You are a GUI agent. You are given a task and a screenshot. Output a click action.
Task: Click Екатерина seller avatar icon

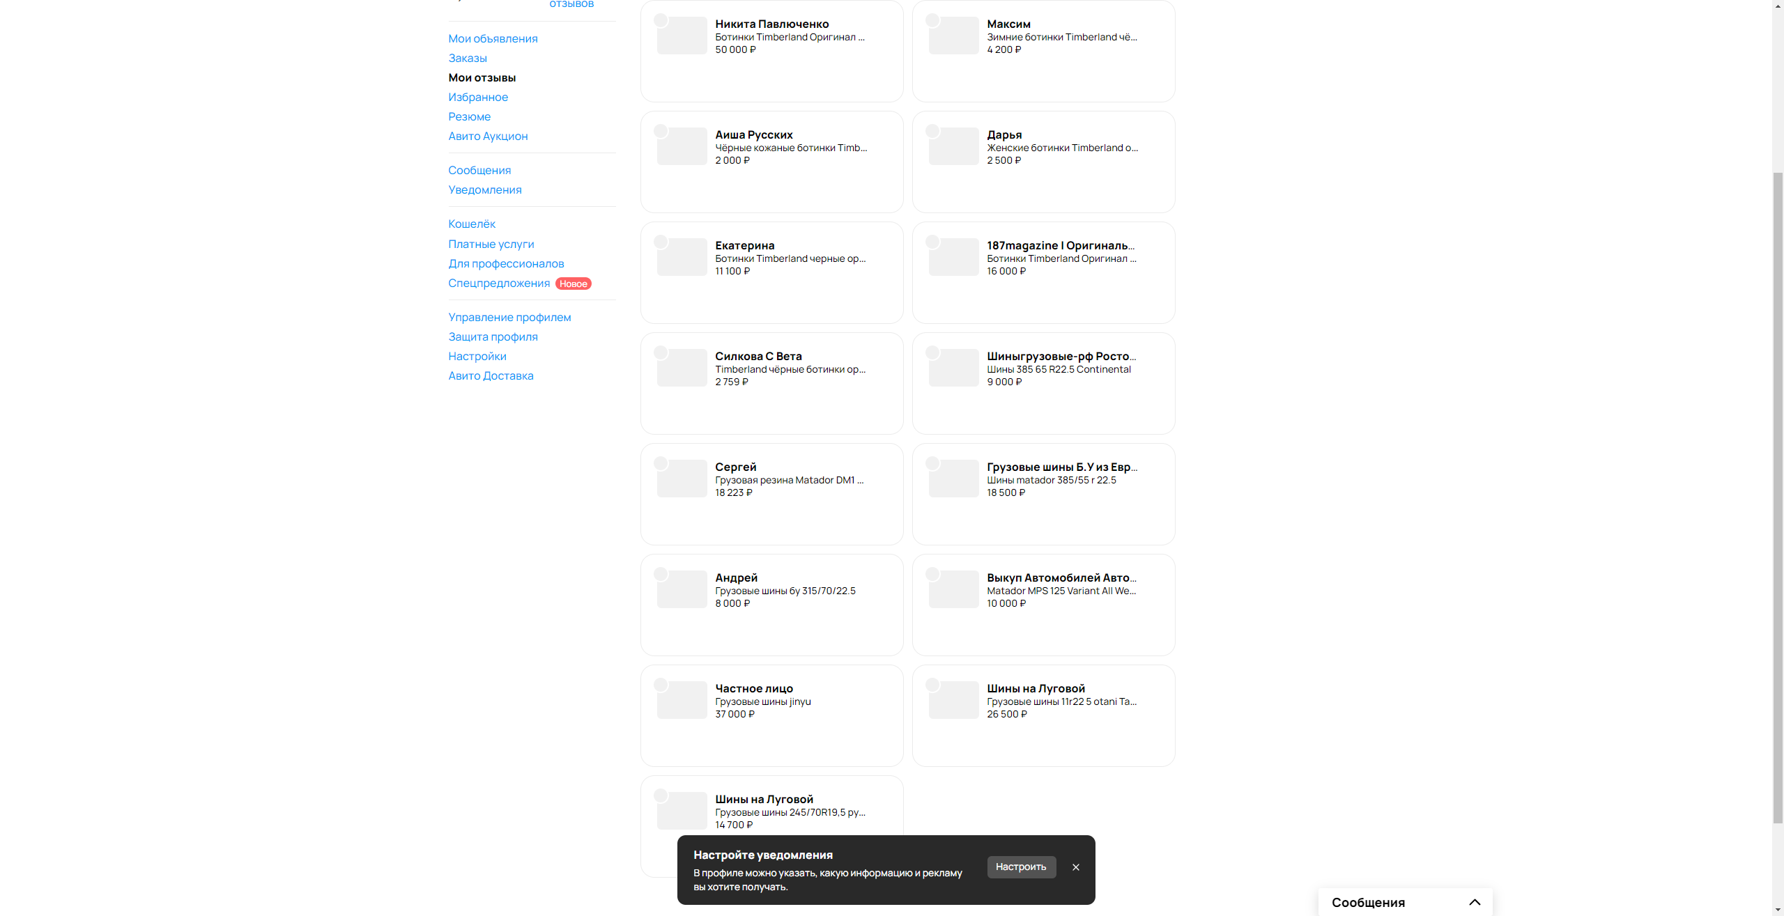(x=661, y=242)
